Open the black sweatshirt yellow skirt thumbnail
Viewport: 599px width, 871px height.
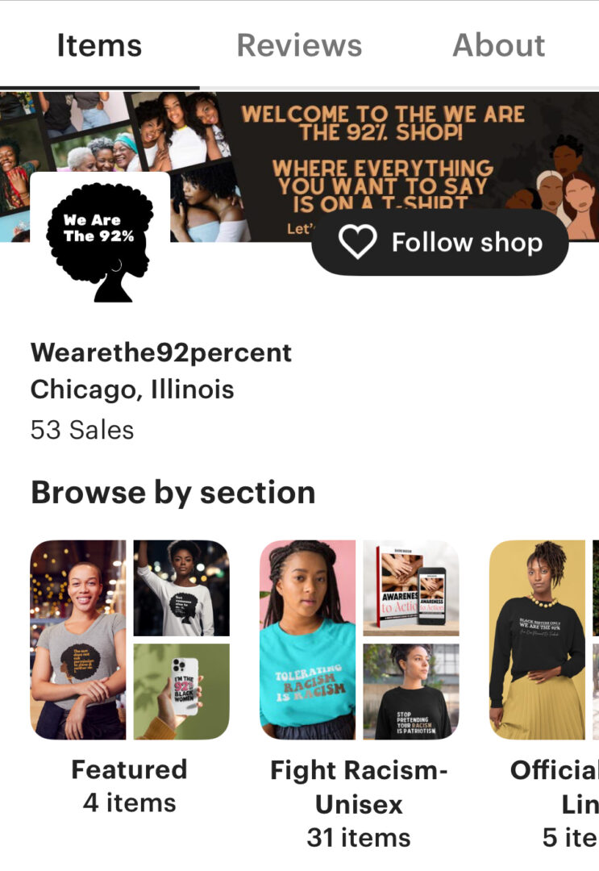coord(537,640)
